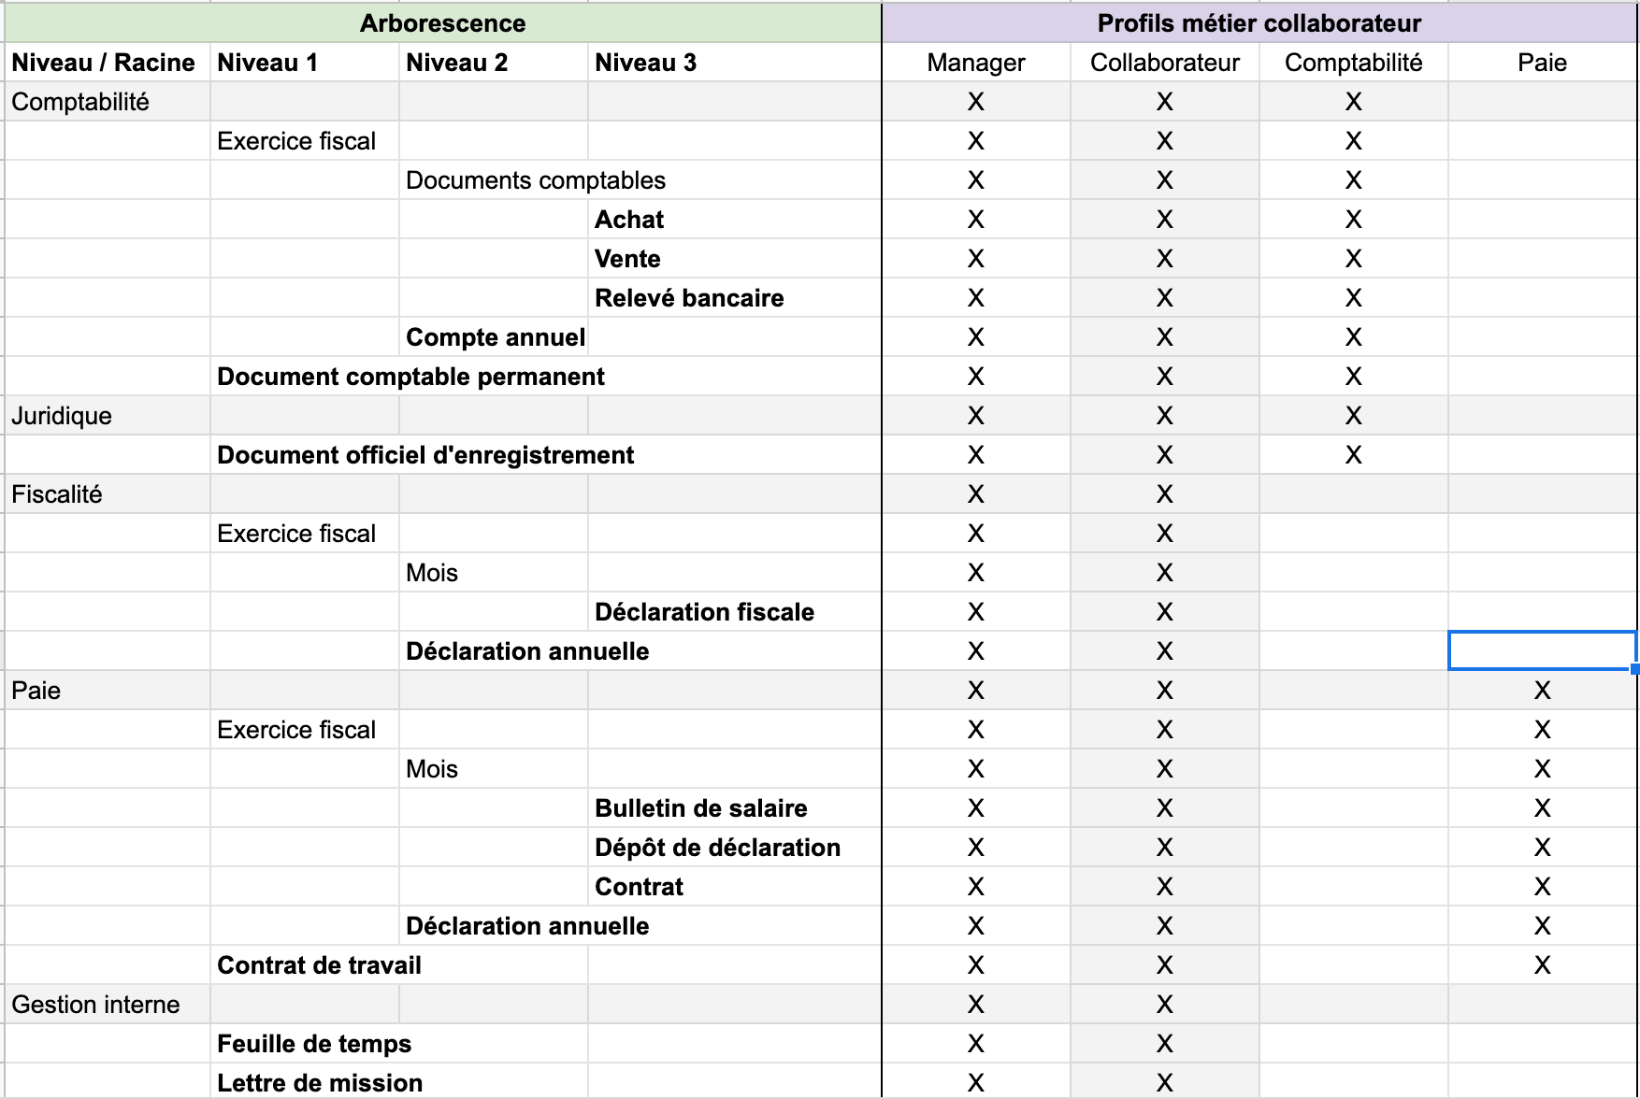Click the Manager column header cell
Screen dimensions: 1640x1099
tap(975, 63)
